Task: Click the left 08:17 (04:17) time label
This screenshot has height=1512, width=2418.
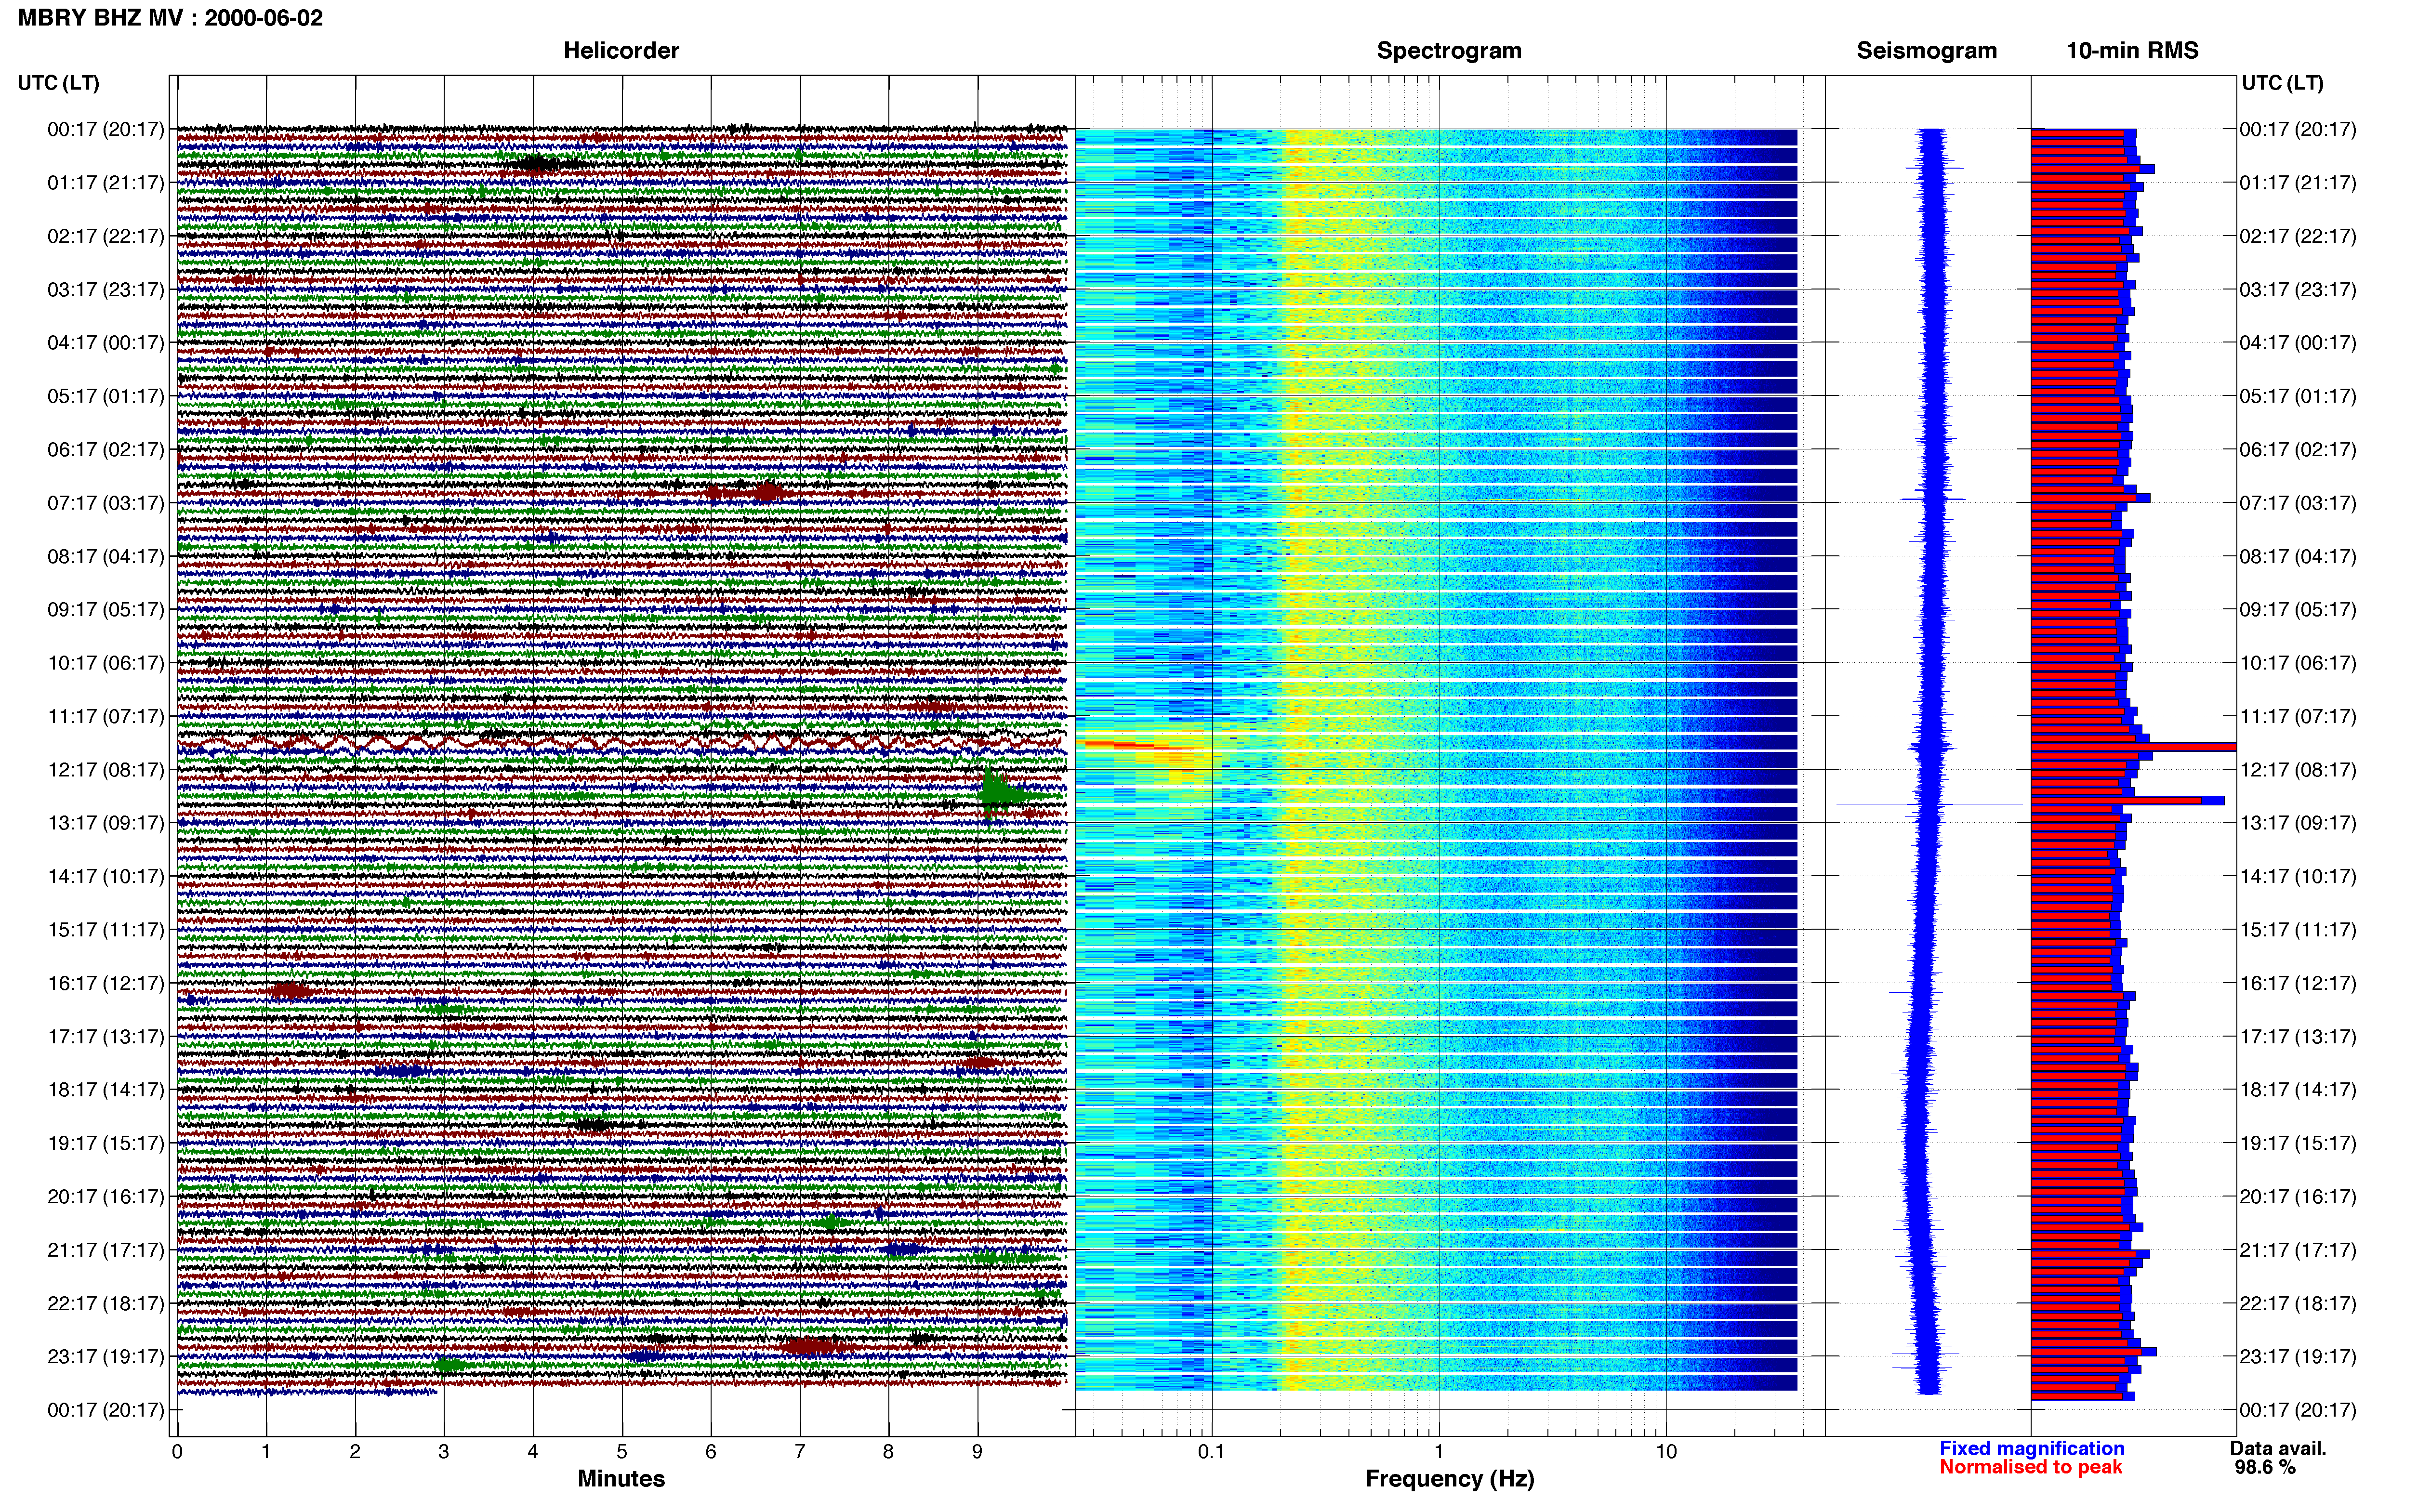Action: [x=106, y=556]
